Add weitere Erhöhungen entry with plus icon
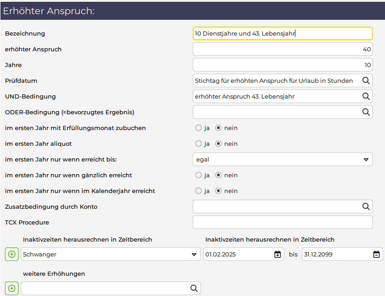The width and height of the screenshot is (385, 296). click(12, 288)
